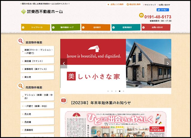
Task: Click the white house logo in the banner
Action: pyautogui.click(x=94, y=49)
